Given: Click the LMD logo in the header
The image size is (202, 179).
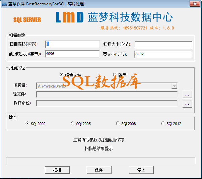Looking at the screenshot, I should click(x=70, y=17).
